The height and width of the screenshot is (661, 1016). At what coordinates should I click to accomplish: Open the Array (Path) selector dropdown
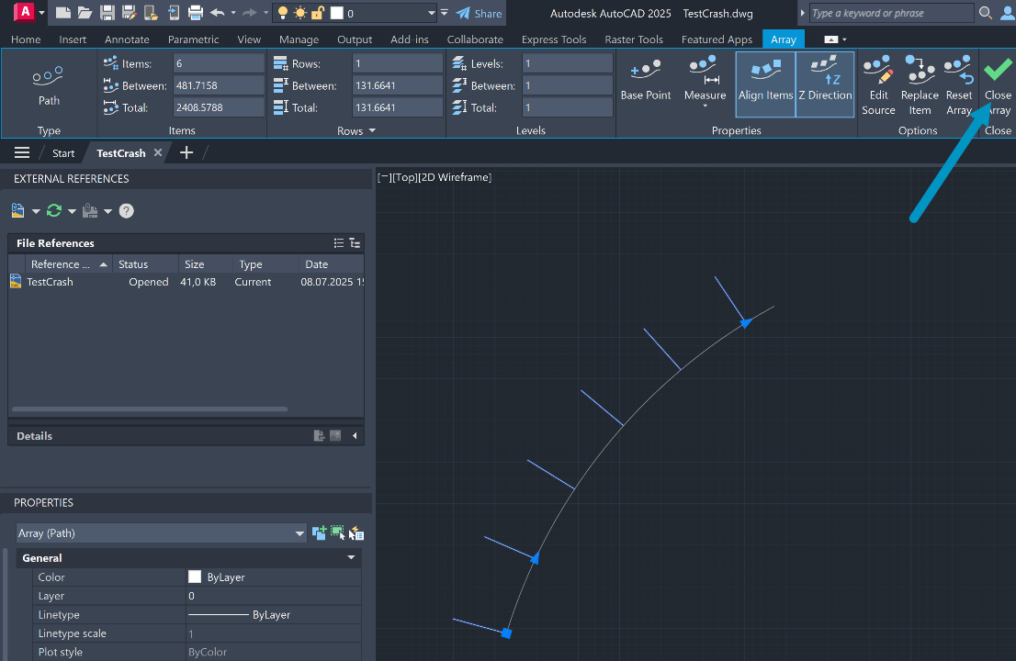[299, 533]
